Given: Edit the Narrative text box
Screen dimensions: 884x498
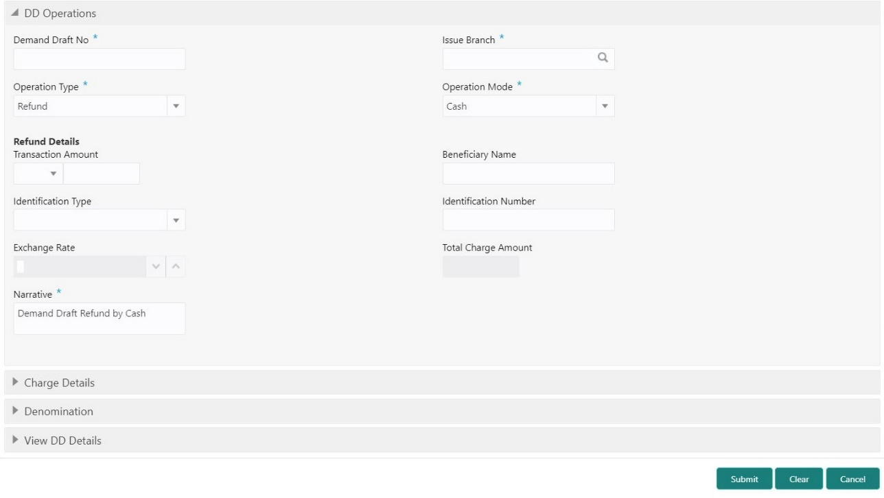Looking at the screenshot, I should tap(100, 318).
